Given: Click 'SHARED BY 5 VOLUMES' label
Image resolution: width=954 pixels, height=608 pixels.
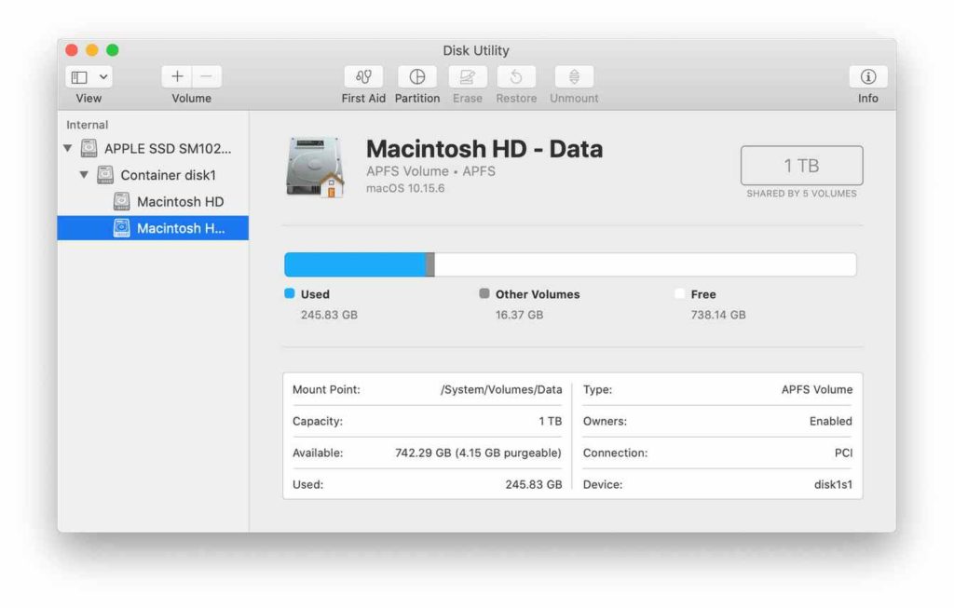Looking at the screenshot, I should tap(801, 194).
